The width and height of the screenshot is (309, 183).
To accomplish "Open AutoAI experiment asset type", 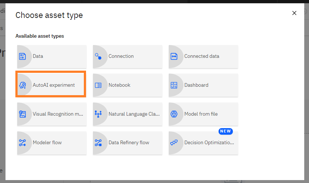I will 51,84.
